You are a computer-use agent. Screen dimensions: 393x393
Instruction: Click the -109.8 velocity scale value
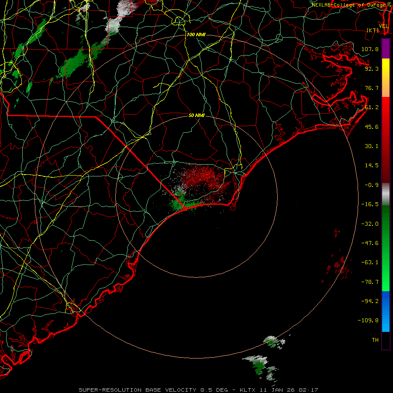pos(368,321)
